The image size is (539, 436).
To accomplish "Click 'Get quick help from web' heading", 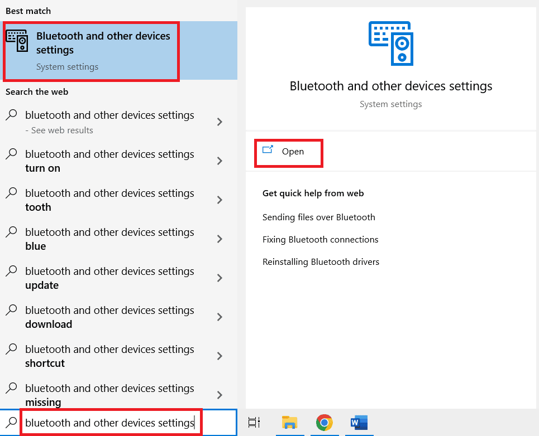I will [x=313, y=193].
